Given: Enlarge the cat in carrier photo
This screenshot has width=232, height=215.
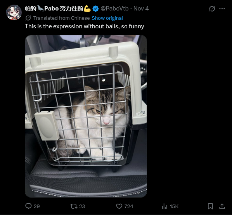Looking at the screenshot, I should pos(86,116).
